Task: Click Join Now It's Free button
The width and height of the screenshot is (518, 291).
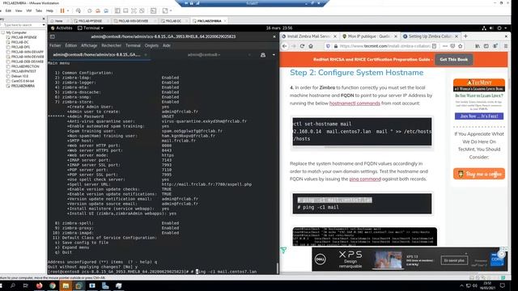Action: 479,116
